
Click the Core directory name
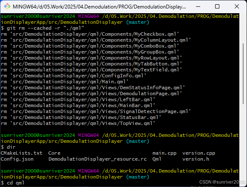(x=54, y=153)
